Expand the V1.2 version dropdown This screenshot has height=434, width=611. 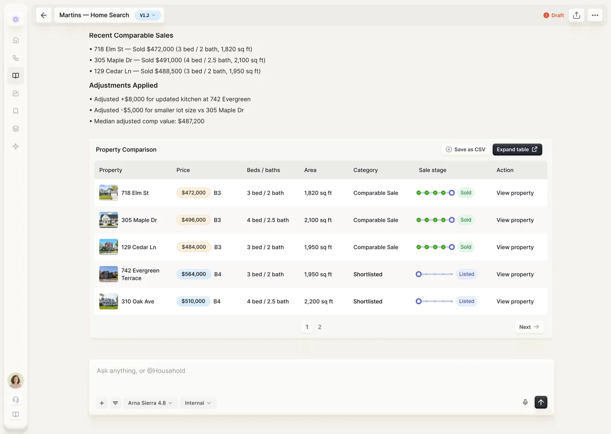(148, 15)
